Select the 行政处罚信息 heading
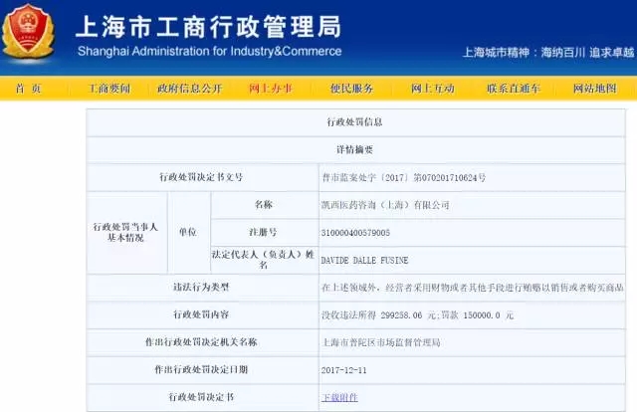Screen dimensions: 637x412 pyautogui.click(x=354, y=121)
